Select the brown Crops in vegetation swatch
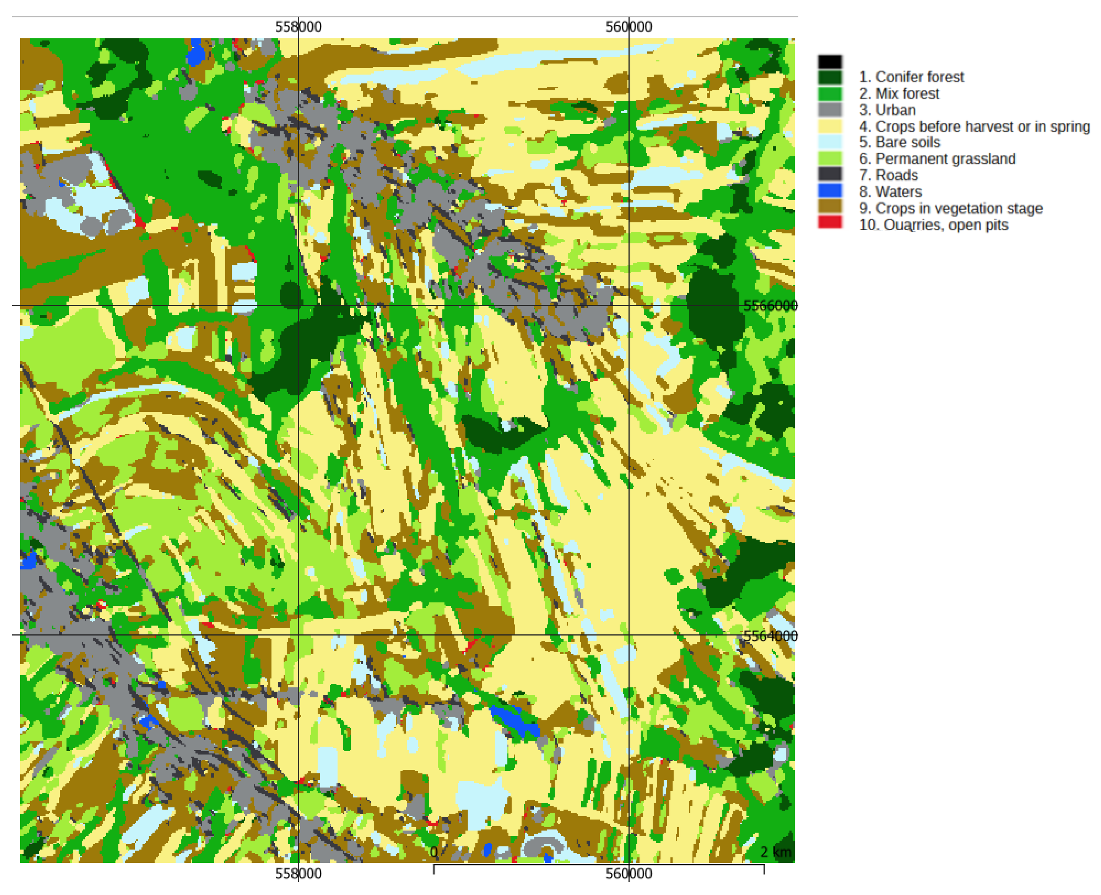The height and width of the screenshot is (895, 1101). [x=830, y=207]
